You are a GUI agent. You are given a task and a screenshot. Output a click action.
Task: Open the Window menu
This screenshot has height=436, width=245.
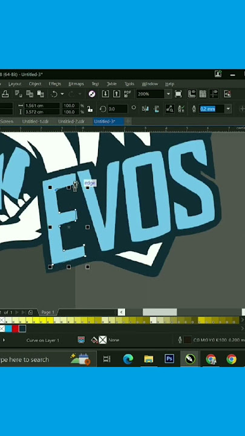(x=150, y=84)
